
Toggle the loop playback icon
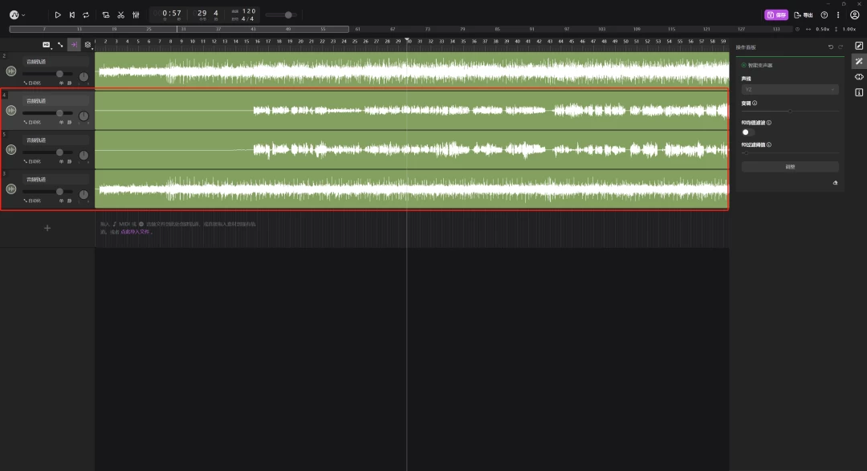tap(86, 14)
